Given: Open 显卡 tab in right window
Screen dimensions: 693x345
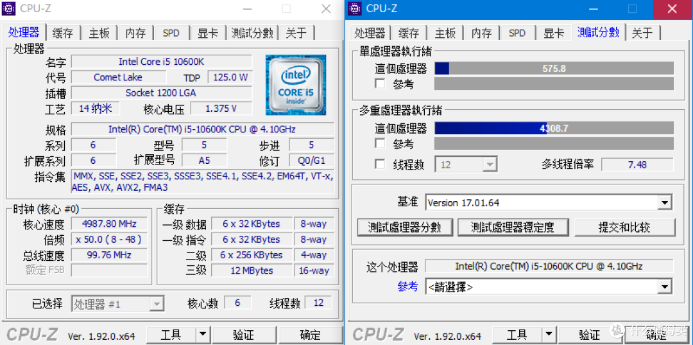Looking at the screenshot, I should click(553, 33).
